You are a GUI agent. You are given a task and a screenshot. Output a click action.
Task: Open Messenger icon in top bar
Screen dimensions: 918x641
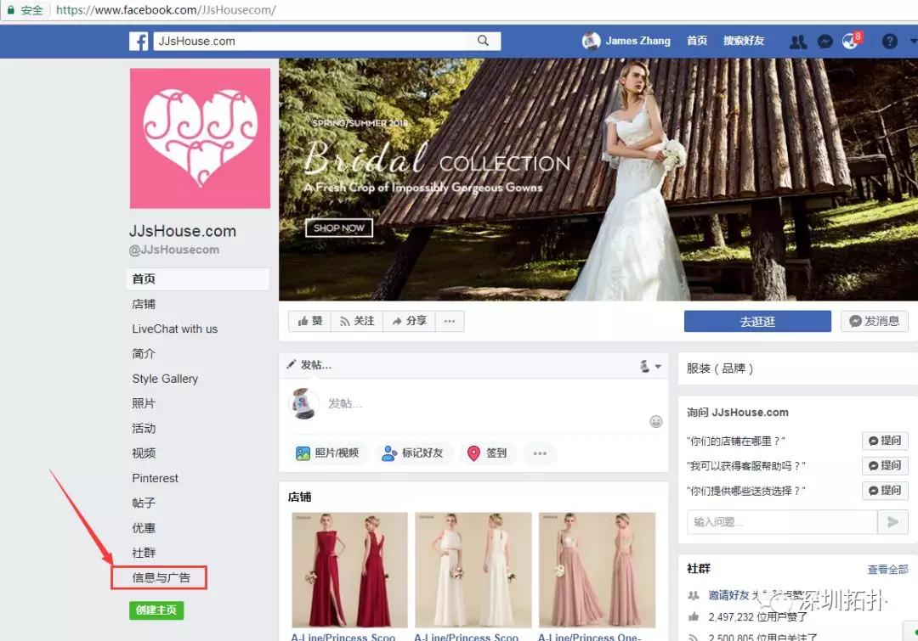coord(824,41)
